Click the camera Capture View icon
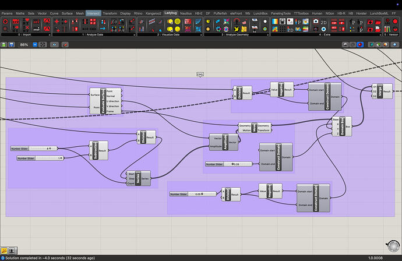This screenshot has width=402, height=261. tap(316, 22)
